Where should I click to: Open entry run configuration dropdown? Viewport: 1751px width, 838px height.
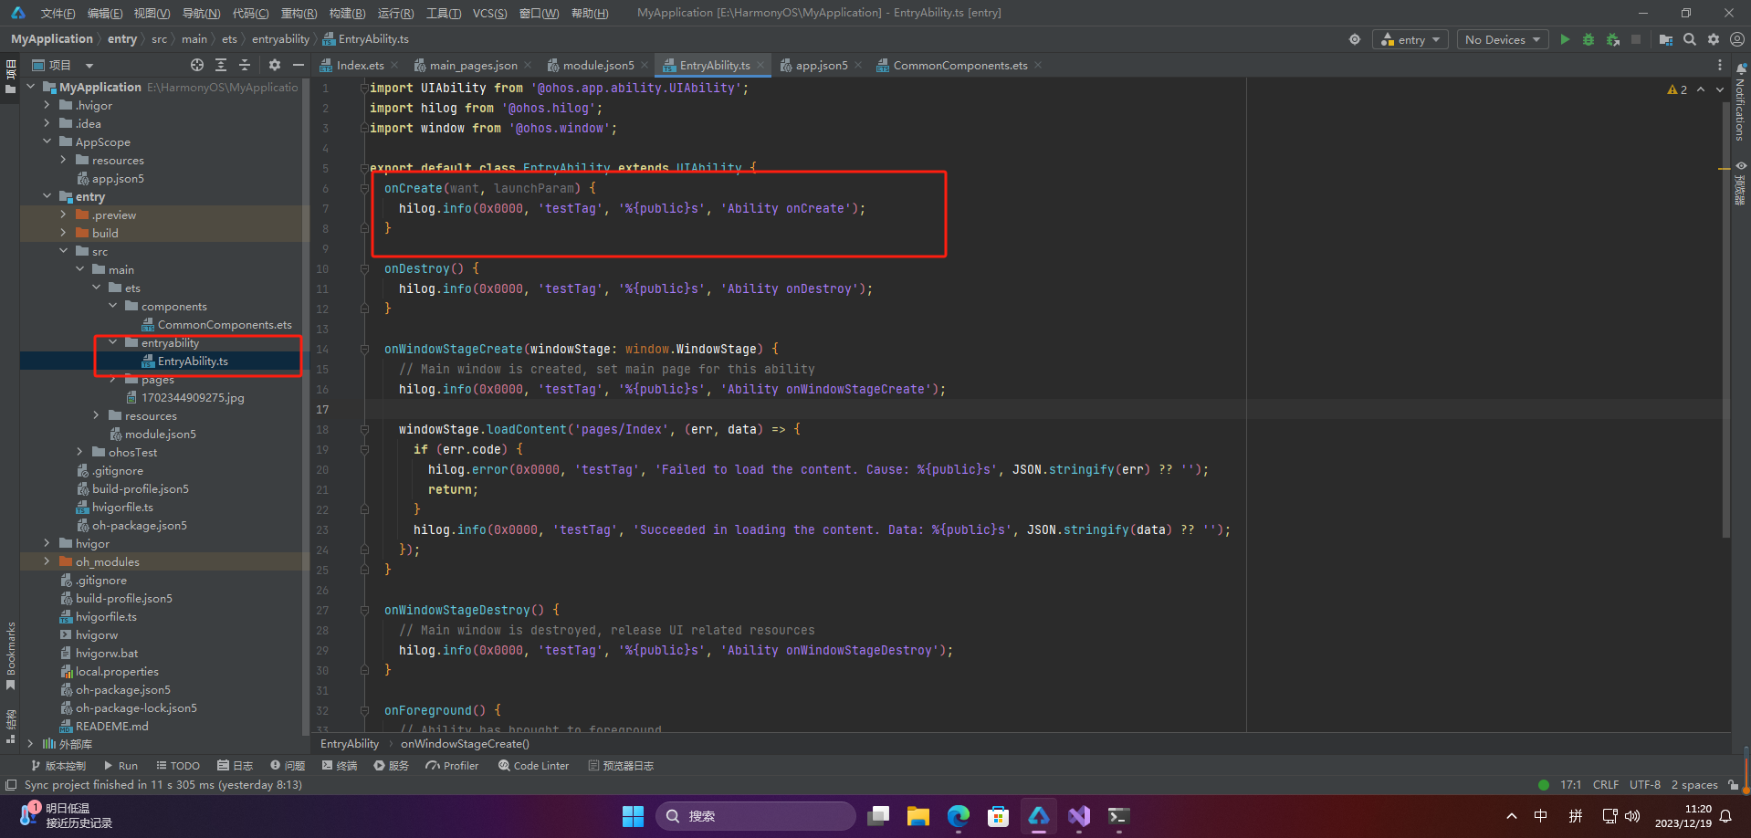[x=1410, y=39]
